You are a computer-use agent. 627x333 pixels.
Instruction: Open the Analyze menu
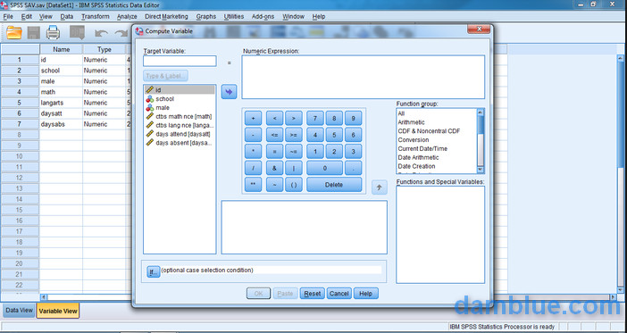[x=127, y=16]
